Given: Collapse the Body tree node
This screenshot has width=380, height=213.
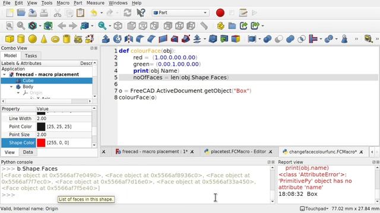Looking at the screenshot, I should (x=11, y=86).
